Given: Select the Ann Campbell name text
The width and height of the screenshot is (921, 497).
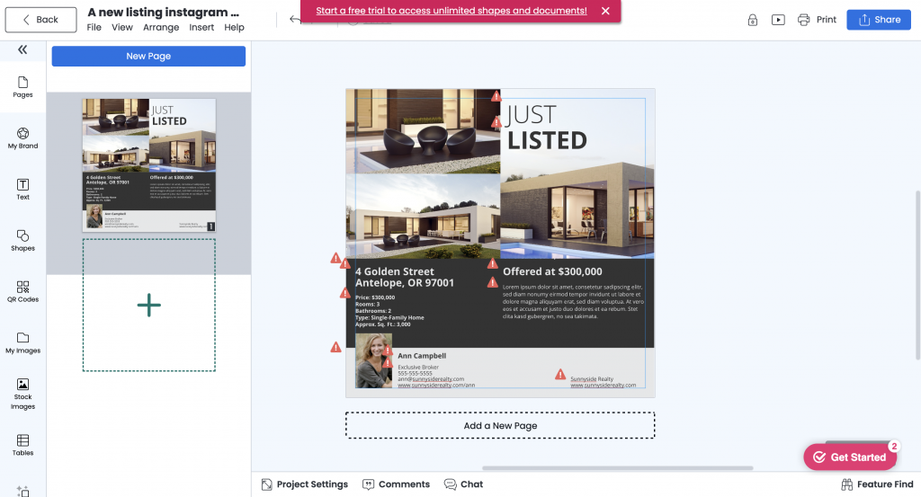Looking at the screenshot, I should [x=422, y=356].
